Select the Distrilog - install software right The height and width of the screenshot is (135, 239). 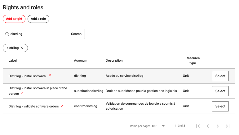[220, 76]
